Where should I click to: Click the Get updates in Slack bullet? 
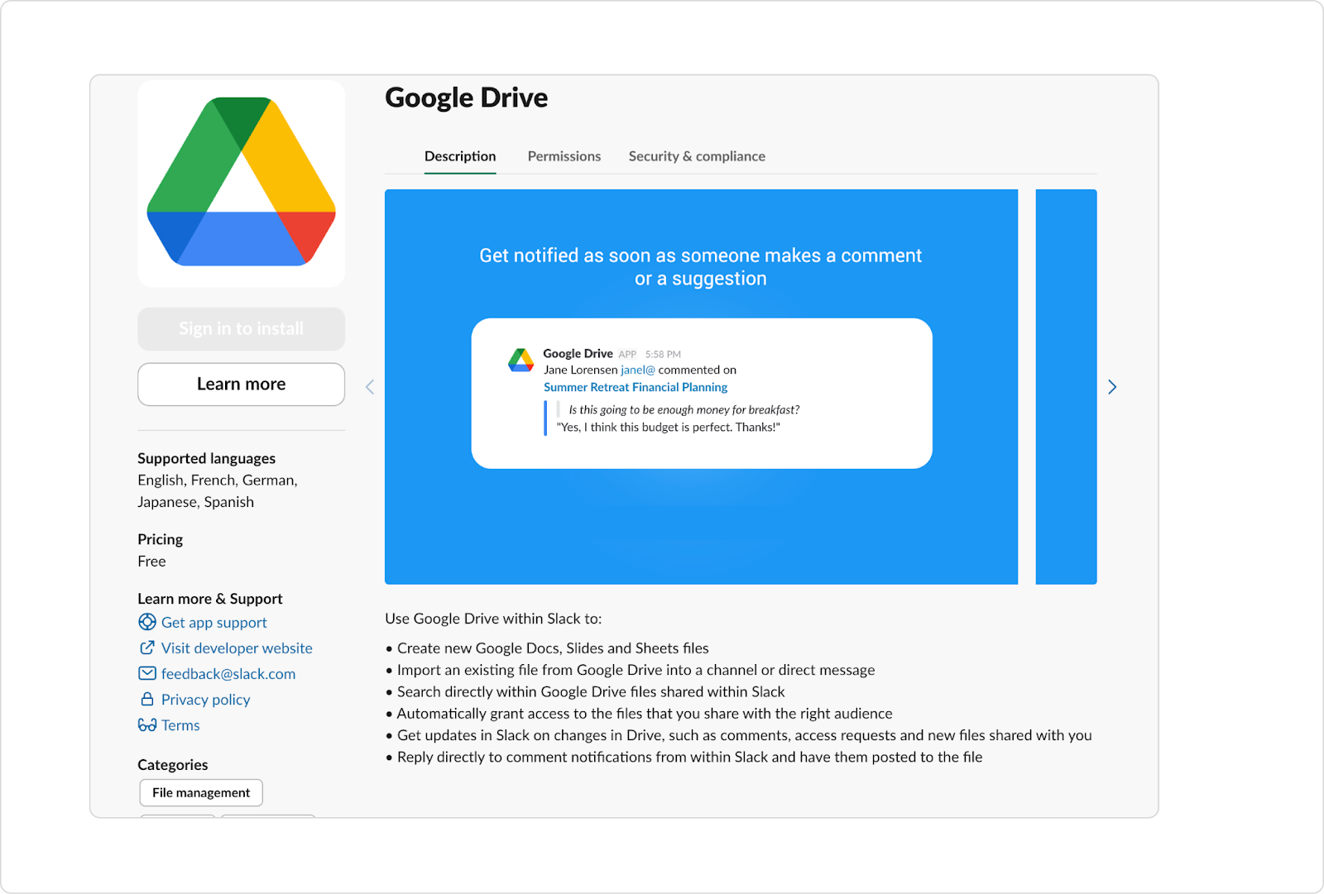tap(738, 735)
